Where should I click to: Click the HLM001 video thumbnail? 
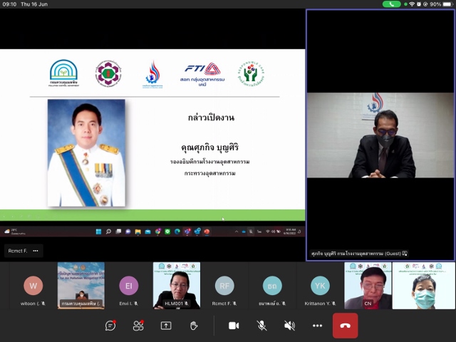[177, 285]
